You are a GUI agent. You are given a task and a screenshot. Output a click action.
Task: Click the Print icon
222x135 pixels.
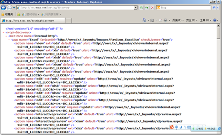coord(165,20)
